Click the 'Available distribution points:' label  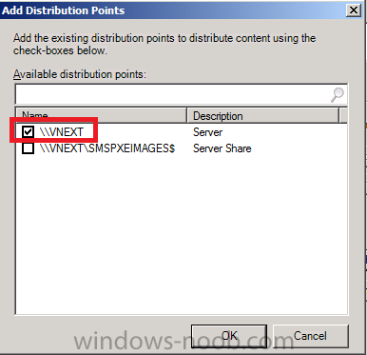(x=80, y=74)
